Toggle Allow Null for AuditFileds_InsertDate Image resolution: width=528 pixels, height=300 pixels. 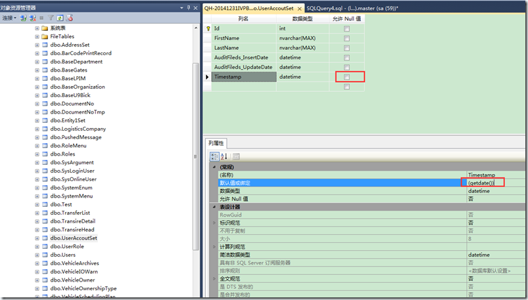pyautogui.click(x=347, y=58)
